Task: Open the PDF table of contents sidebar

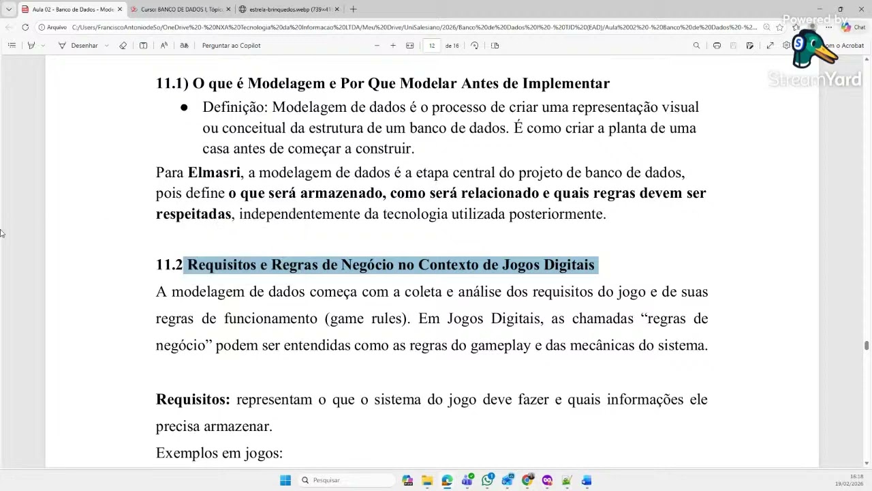Action: pyautogui.click(x=12, y=46)
